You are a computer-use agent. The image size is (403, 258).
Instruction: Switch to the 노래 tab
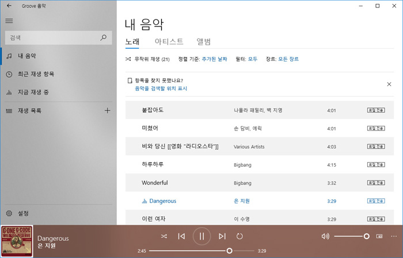tap(132, 41)
